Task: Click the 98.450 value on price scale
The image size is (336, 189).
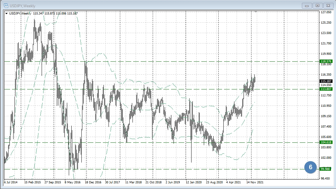Action: 326,178
